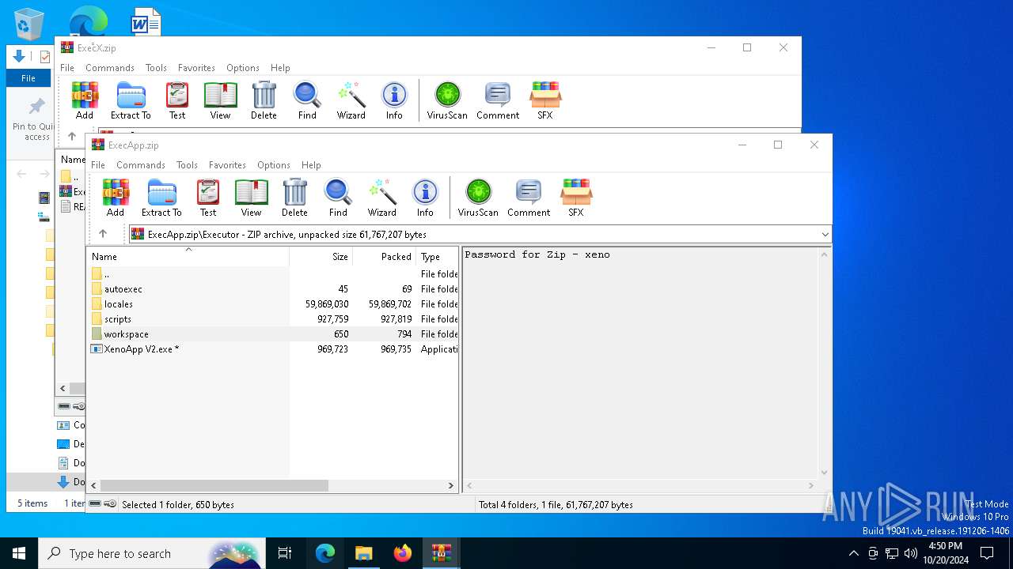Sort file list by Size column
Image resolution: width=1013 pixels, height=569 pixels.
pos(321,256)
